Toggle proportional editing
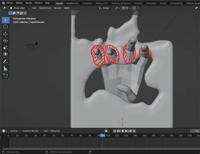The width and height of the screenshot is (200, 154). pos(134,8)
